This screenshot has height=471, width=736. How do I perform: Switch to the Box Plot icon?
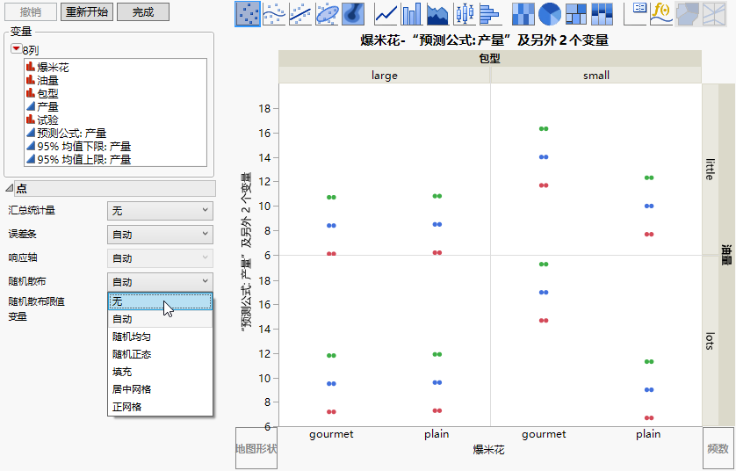coord(464,13)
